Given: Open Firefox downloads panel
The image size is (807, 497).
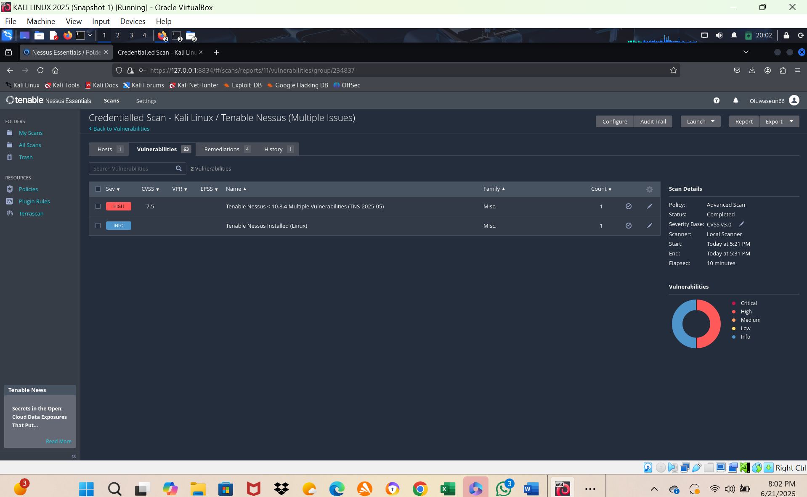Looking at the screenshot, I should [x=752, y=70].
